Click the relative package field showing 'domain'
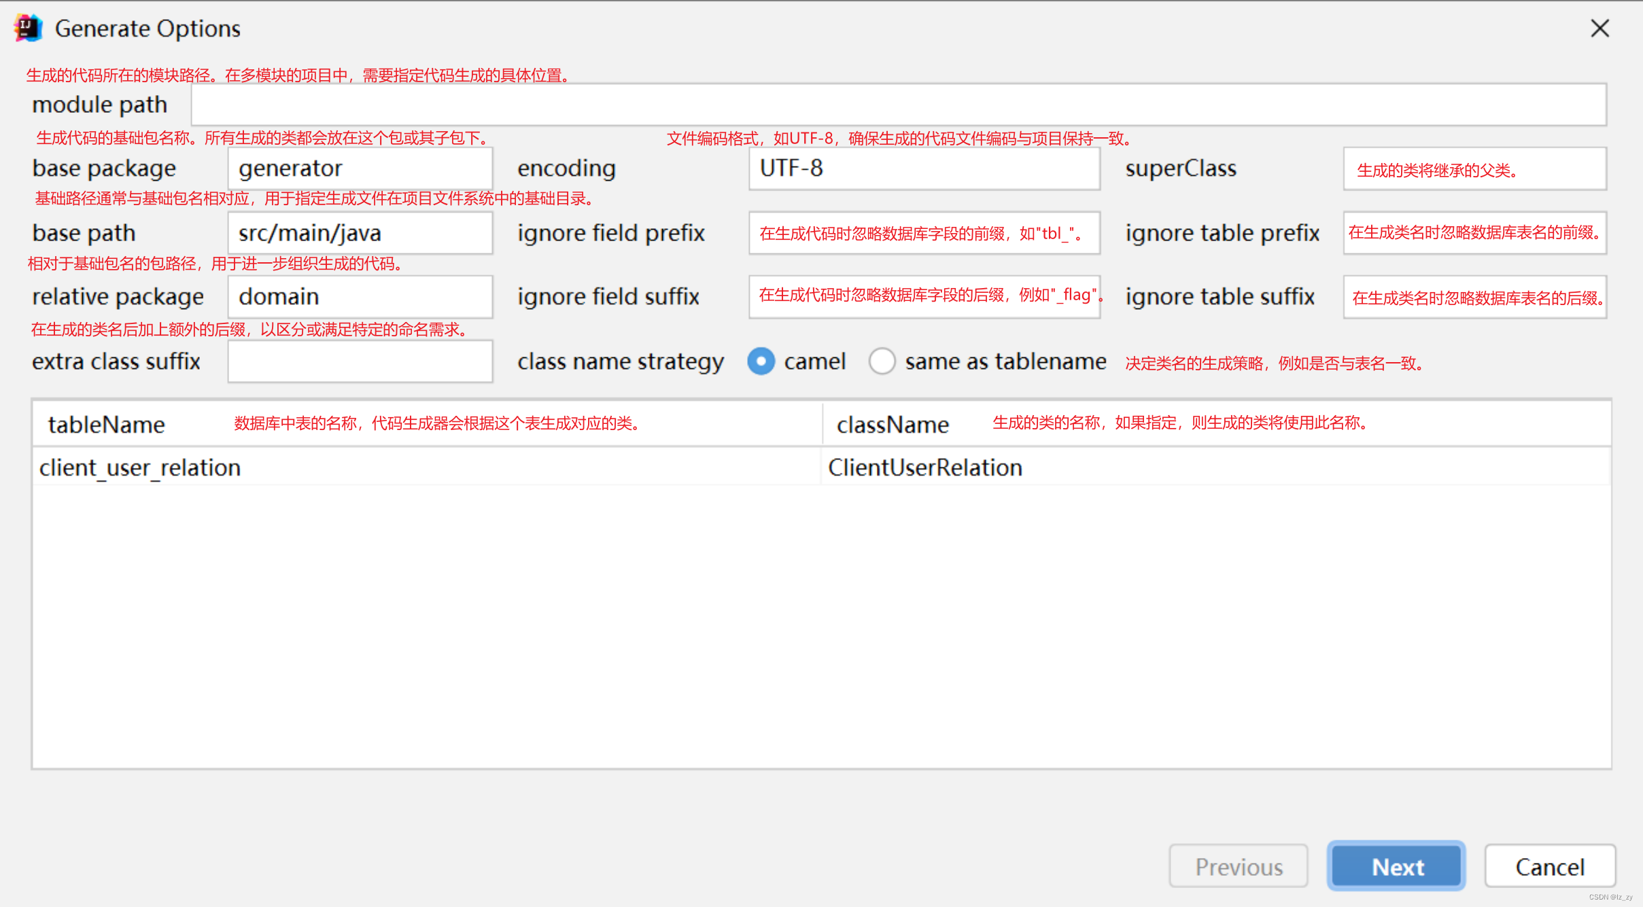The width and height of the screenshot is (1643, 907). [x=360, y=296]
